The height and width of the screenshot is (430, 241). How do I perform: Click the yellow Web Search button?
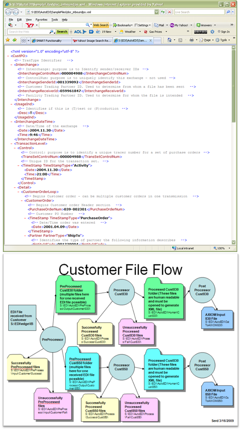101,25
